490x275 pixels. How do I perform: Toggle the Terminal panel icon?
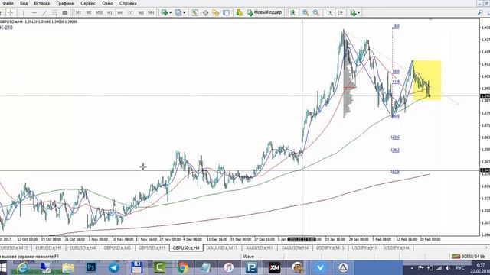point(227,12)
